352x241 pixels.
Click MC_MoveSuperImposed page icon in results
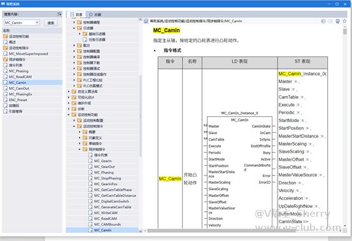click(x=5, y=53)
